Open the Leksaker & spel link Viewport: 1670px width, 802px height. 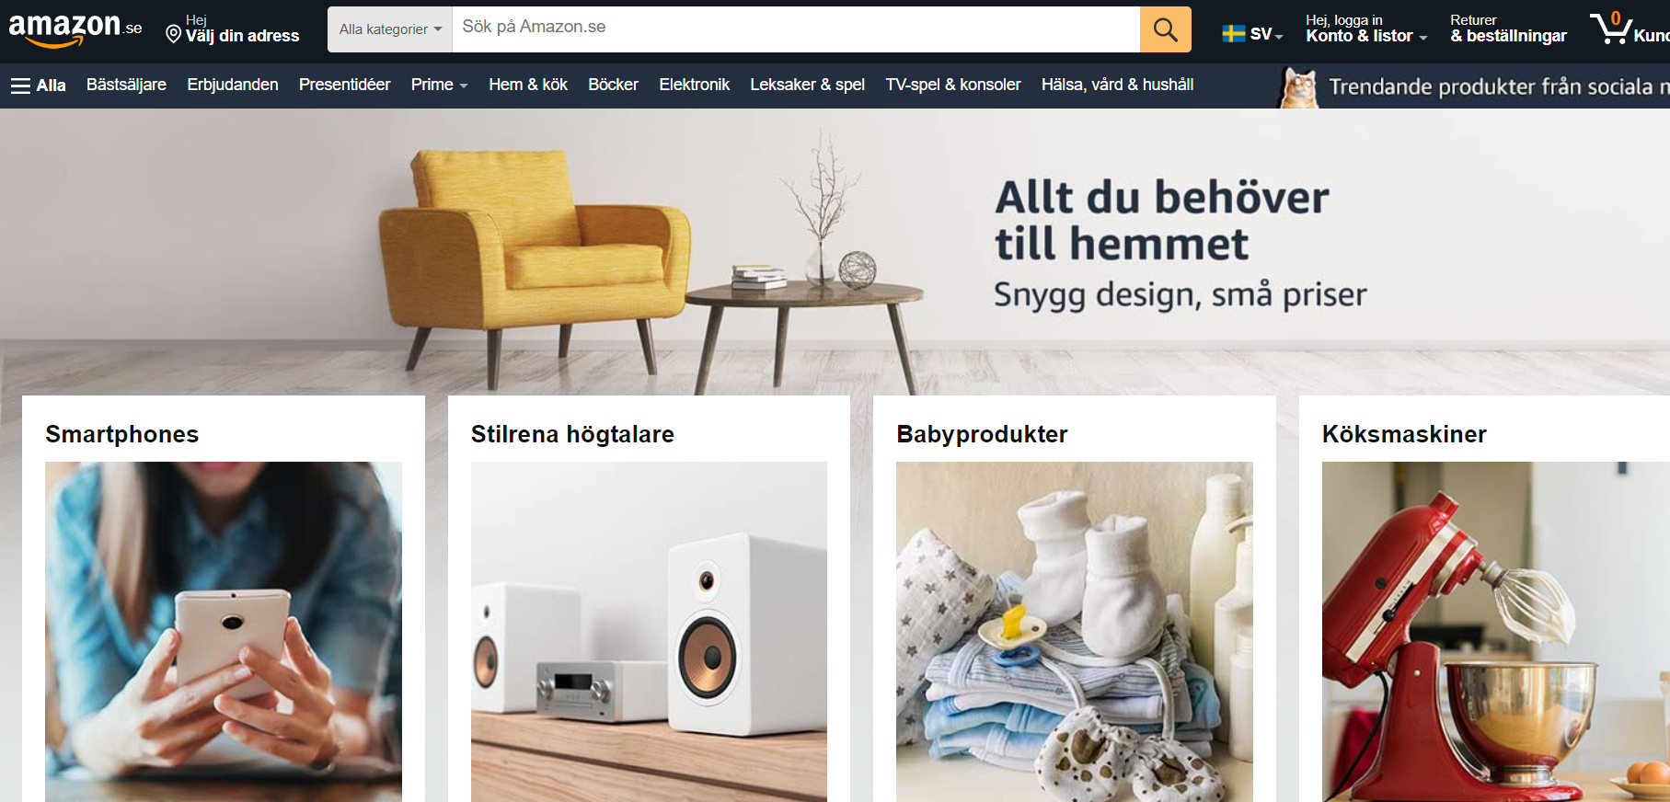click(807, 85)
